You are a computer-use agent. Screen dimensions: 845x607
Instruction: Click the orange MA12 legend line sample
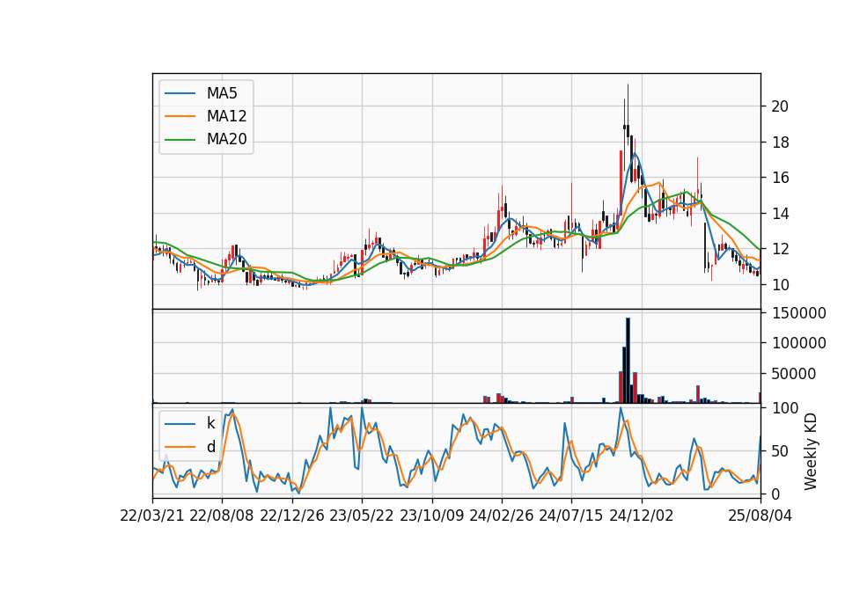[x=180, y=116]
